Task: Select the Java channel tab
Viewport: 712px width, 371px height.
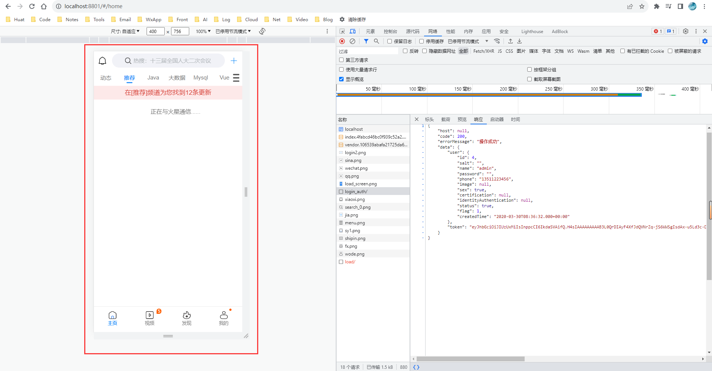Action: click(x=153, y=78)
